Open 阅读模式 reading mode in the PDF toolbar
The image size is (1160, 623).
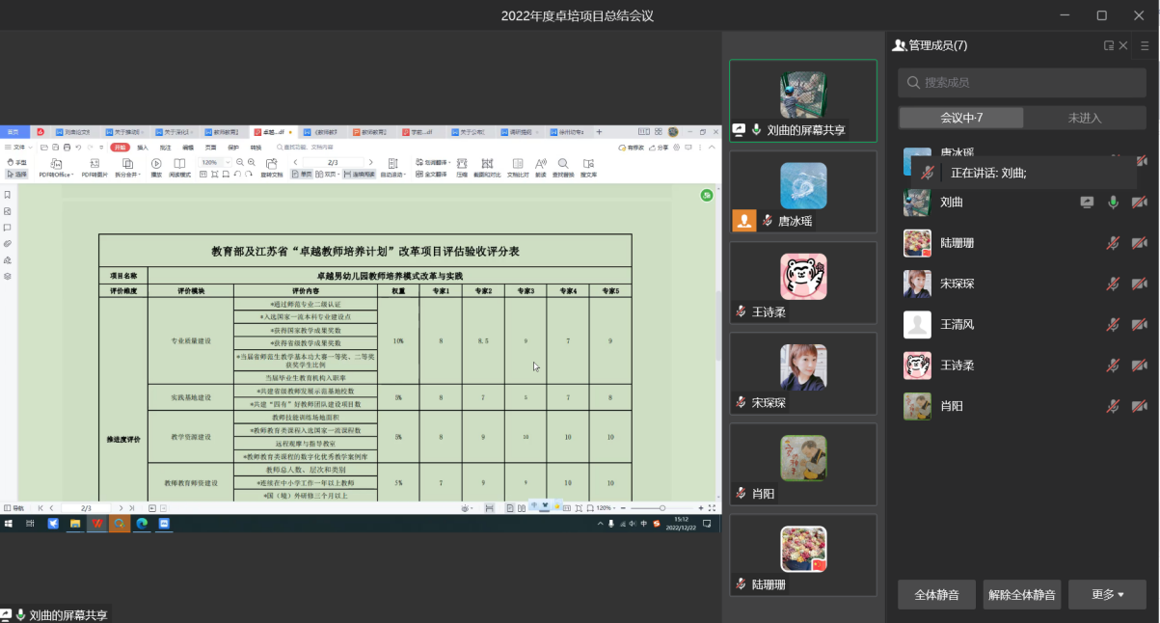point(180,164)
